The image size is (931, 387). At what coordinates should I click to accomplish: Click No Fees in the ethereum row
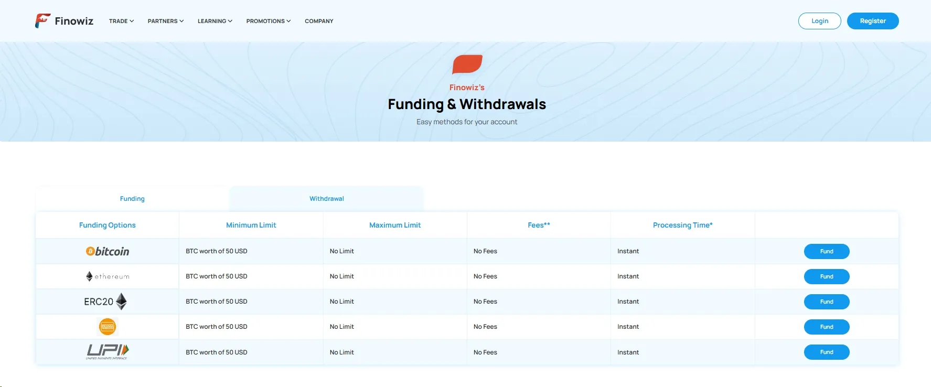click(485, 276)
